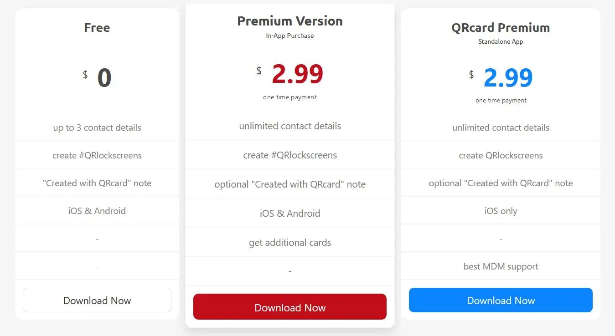
Task: Click the blue 2.99 price
Action: point(508,78)
